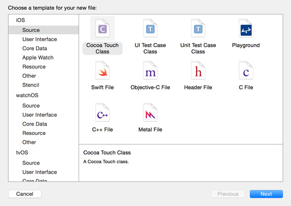Click 'A Cocoa Touch class.' description text

tap(106, 162)
